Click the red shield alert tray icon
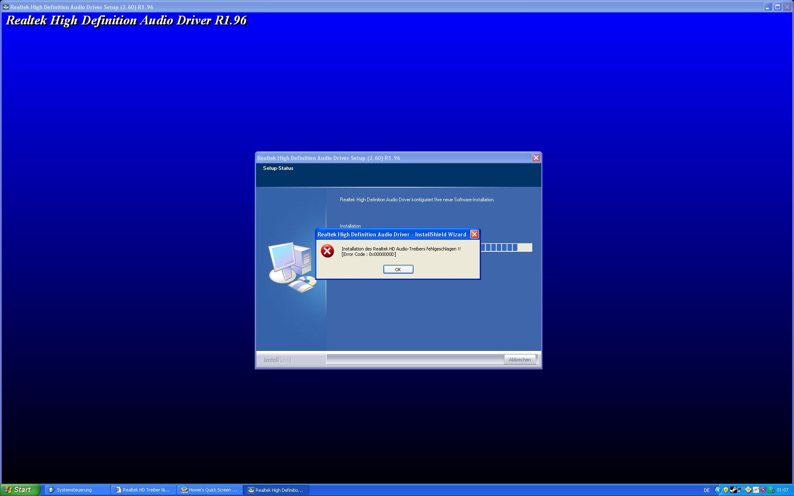Image resolution: width=794 pixels, height=496 pixels. (763, 490)
